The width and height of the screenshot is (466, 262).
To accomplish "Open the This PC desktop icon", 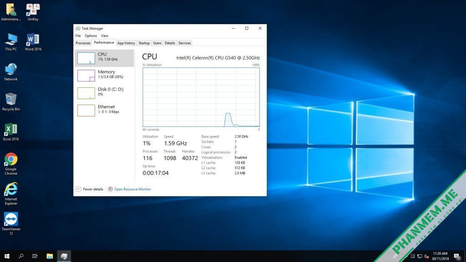I will tap(11, 42).
